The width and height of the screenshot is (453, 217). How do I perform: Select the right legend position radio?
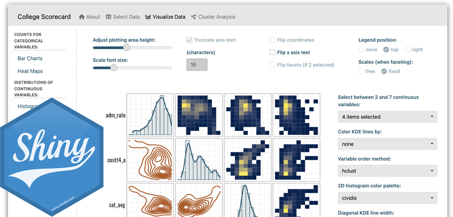pos(407,50)
